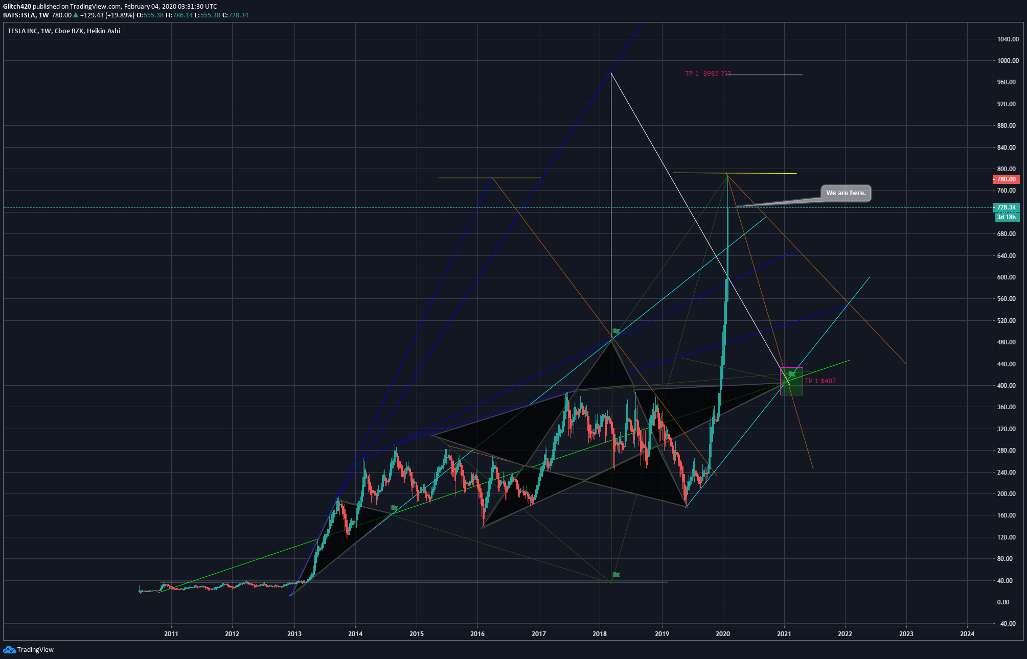The width and height of the screenshot is (1027, 659).
Task: Click the 520.00 price axis label
Action: [1007, 321]
